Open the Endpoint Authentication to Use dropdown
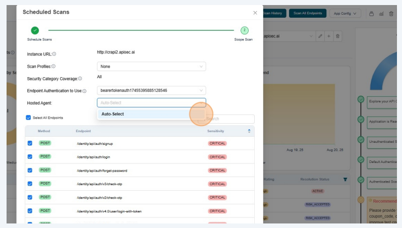Screen dimensions: 402x228 pos(151,90)
